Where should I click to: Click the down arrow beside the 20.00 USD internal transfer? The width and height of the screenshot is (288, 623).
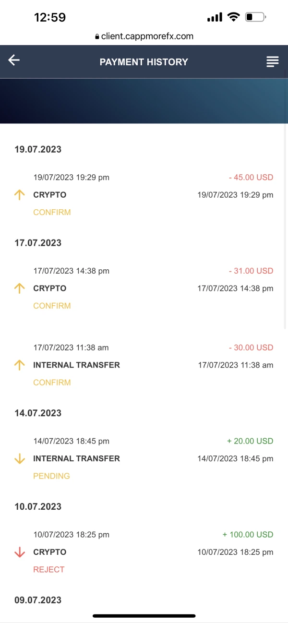(19, 459)
